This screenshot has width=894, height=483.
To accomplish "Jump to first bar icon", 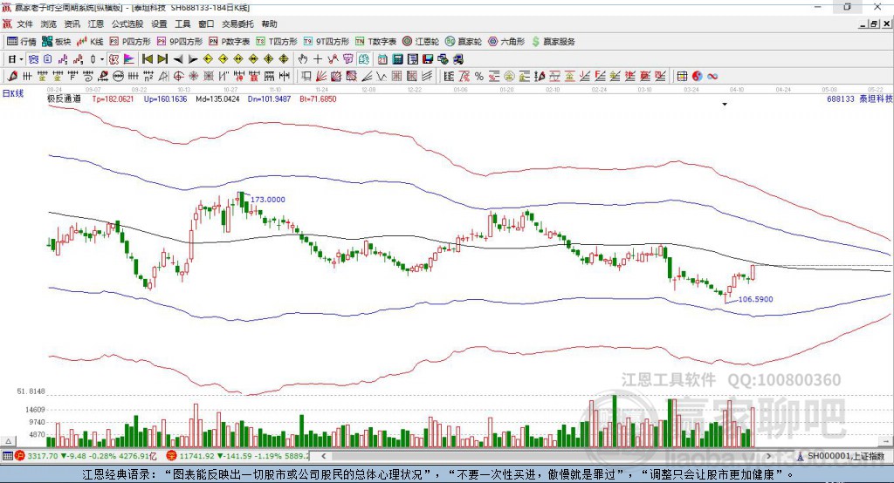I will [147, 59].
